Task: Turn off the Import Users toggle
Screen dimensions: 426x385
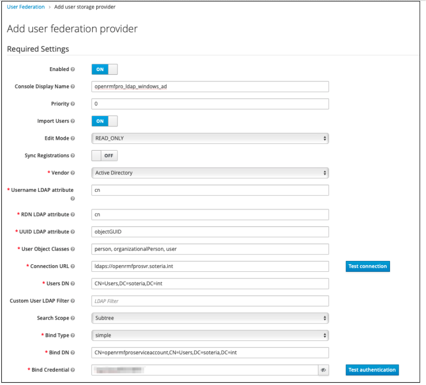Action: (104, 121)
